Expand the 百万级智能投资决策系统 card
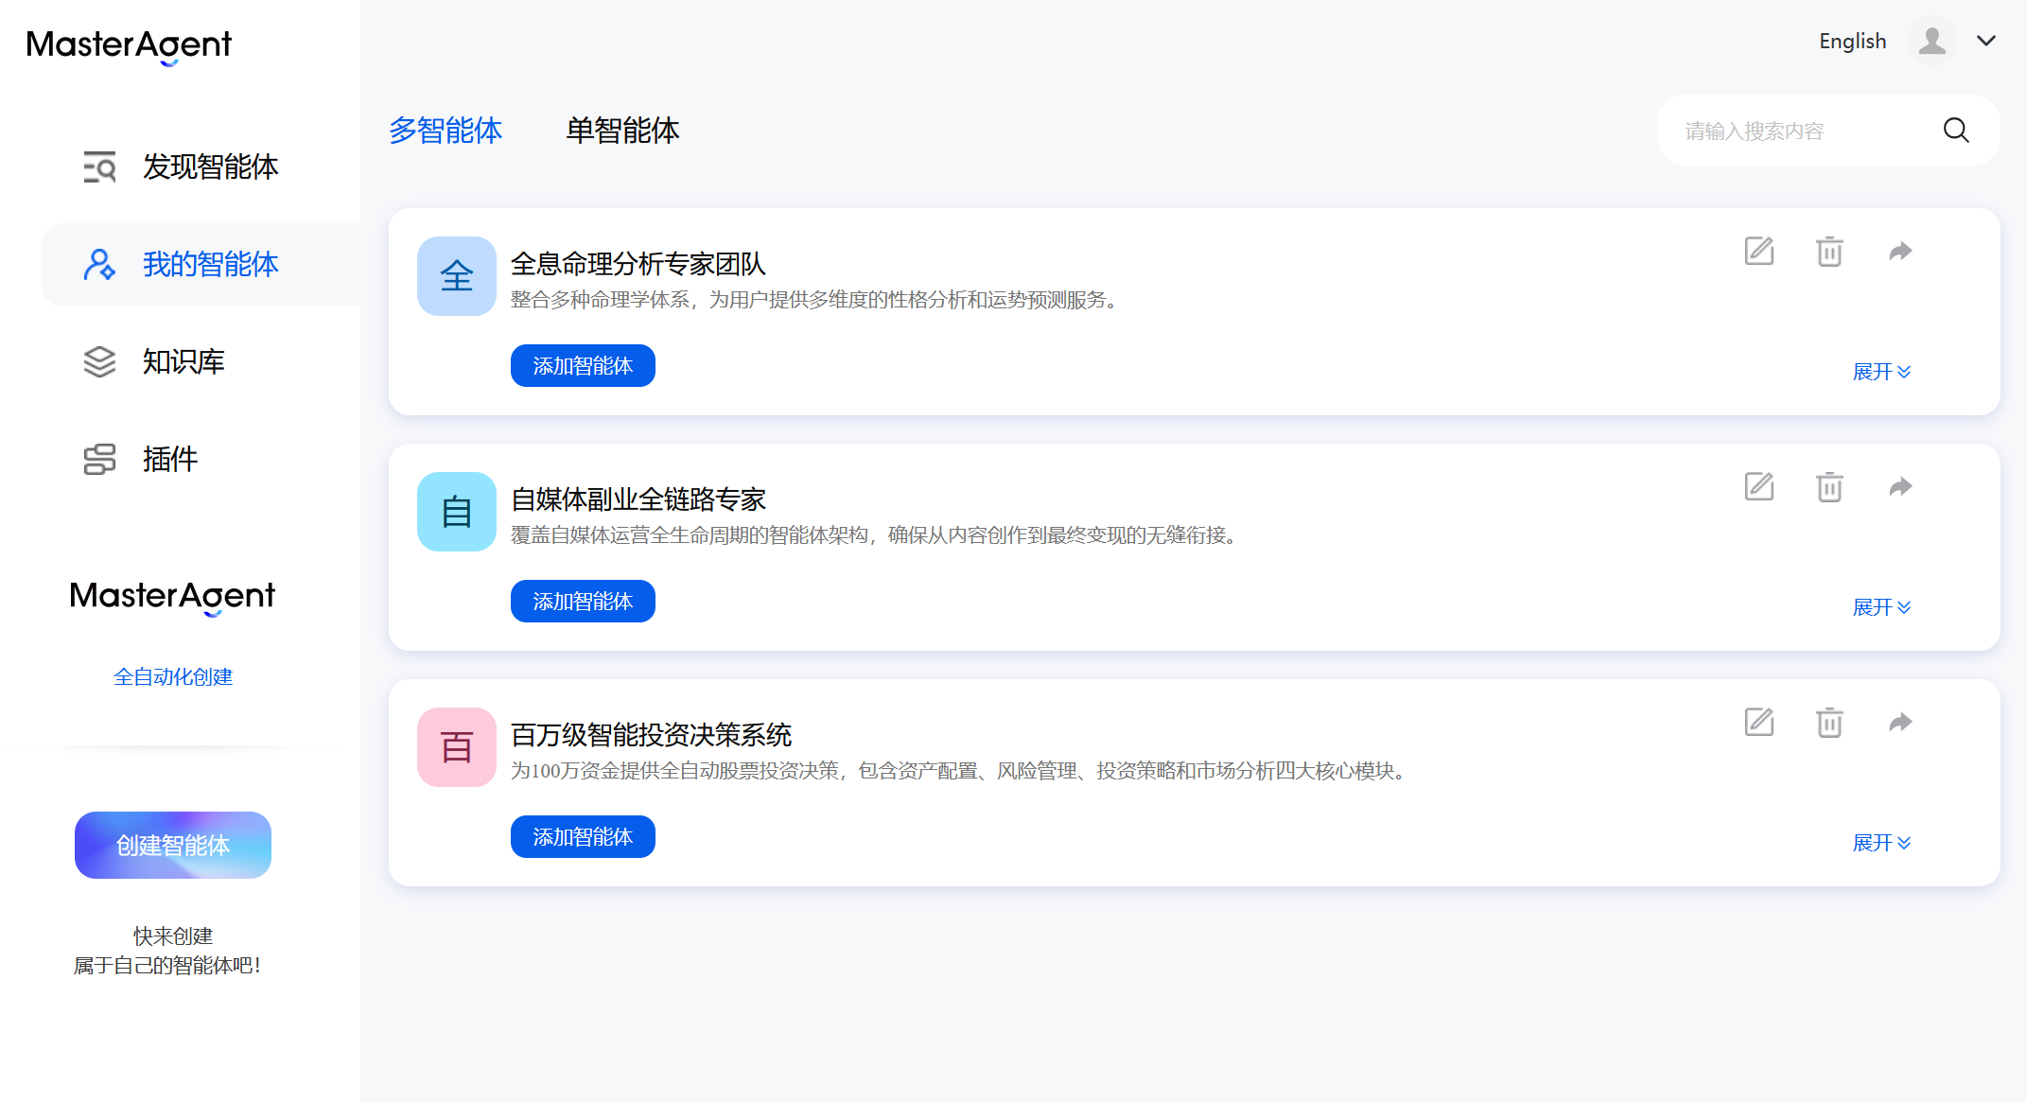This screenshot has width=2027, height=1102. (1881, 843)
